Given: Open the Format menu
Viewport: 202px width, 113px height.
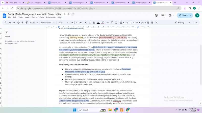Looking at the screenshot, I should (x=35, y=17).
